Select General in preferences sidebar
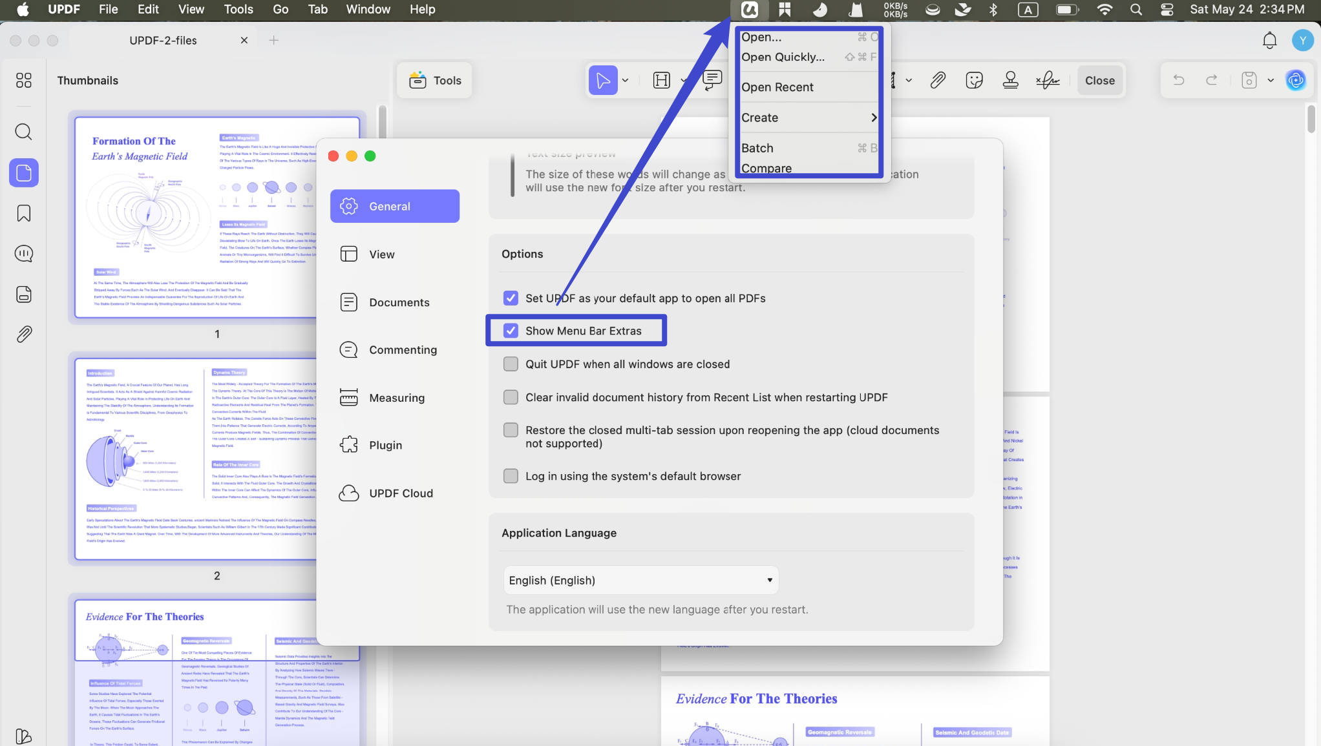This screenshot has height=746, width=1321. [395, 206]
